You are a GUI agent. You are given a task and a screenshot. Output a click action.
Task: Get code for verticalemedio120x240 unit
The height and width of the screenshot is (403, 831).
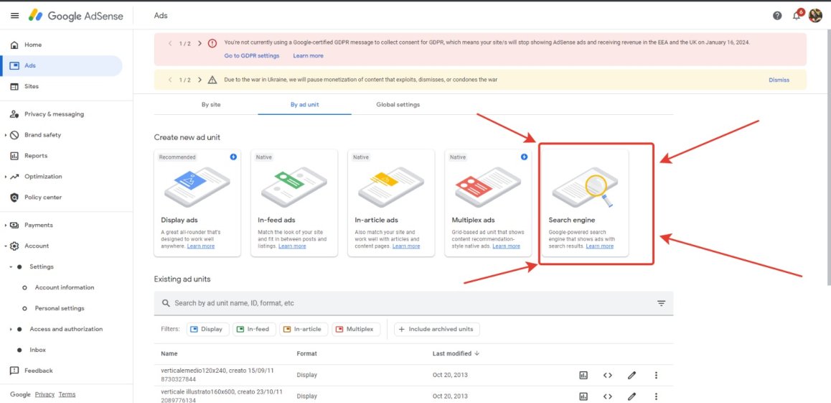607,376
